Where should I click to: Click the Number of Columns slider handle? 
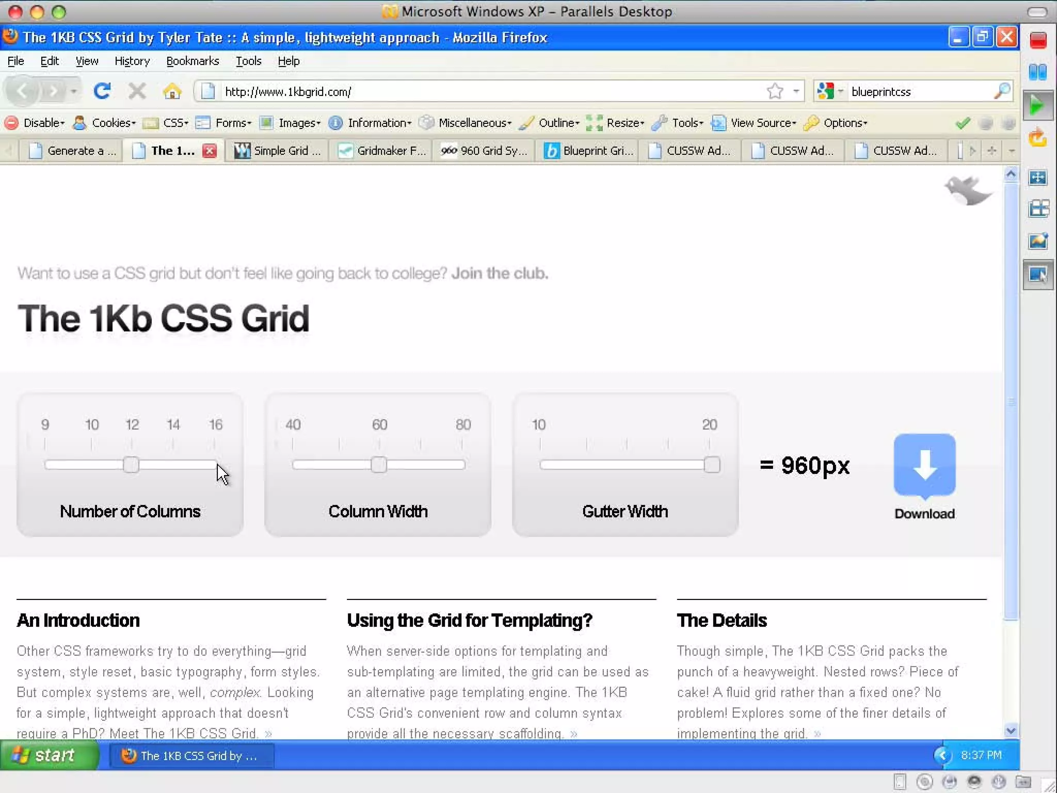(x=131, y=465)
